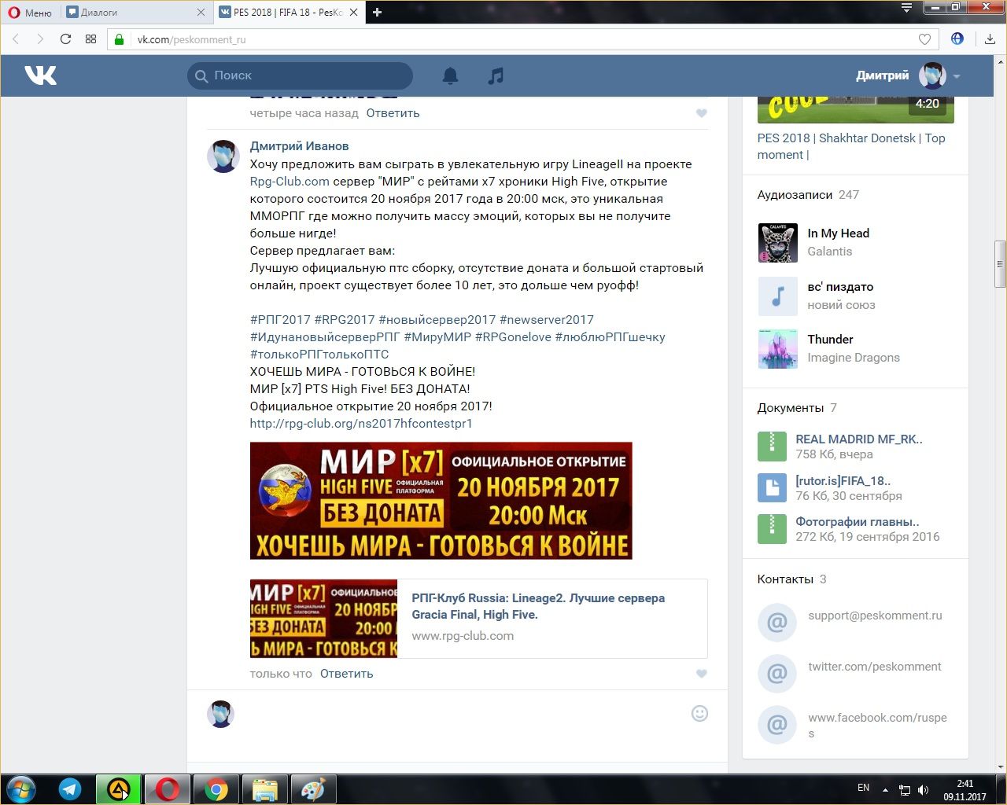The width and height of the screenshot is (1007, 805).
Task: Open the Windows Start button
Action: click(21, 789)
